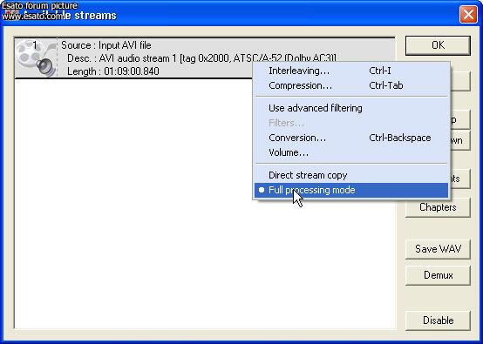The height and width of the screenshot is (344, 483).
Task: Open the Compression menu option
Action: 351,85
